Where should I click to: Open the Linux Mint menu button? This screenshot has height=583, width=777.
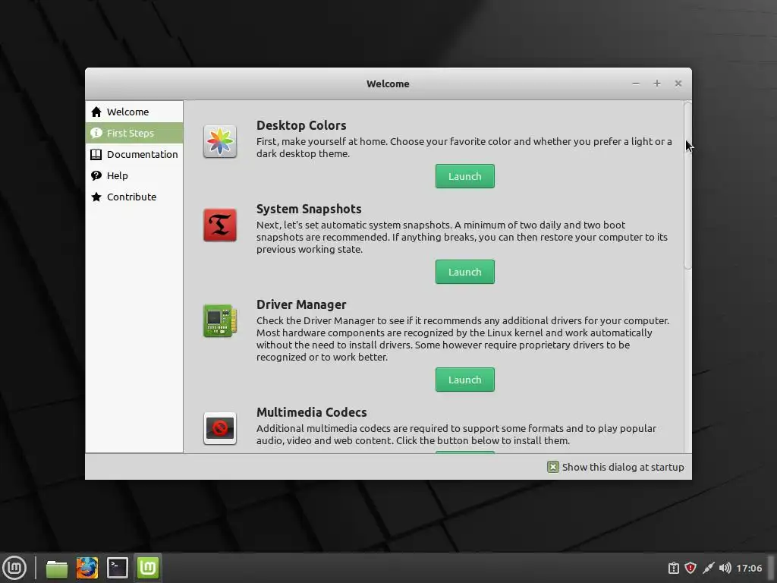click(14, 568)
